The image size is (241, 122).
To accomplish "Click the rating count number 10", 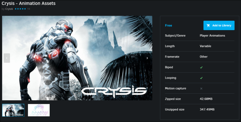I will coord(28,9).
